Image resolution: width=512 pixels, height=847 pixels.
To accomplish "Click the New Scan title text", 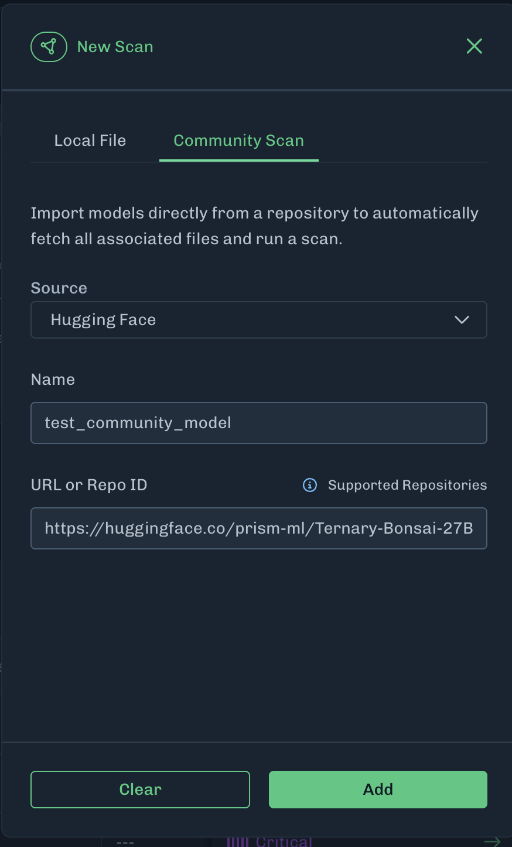I will point(115,47).
